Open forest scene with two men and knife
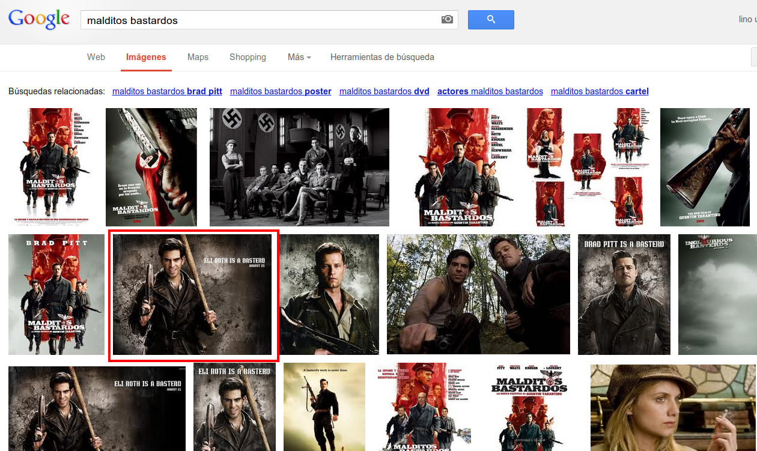Viewport: 757px width, 451px height. (x=478, y=294)
